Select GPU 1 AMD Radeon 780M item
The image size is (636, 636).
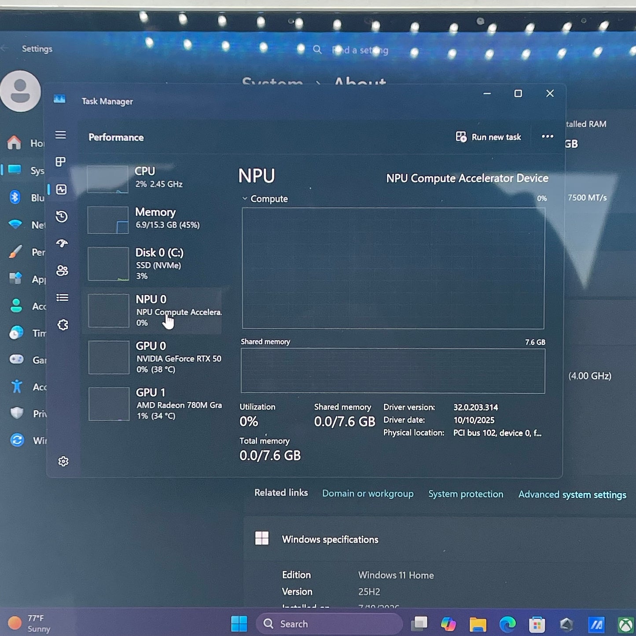(x=154, y=404)
